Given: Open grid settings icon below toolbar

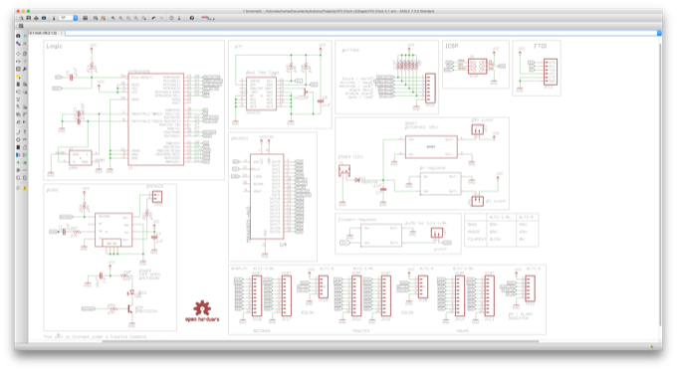Looking at the screenshot, I should coord(21,26).
